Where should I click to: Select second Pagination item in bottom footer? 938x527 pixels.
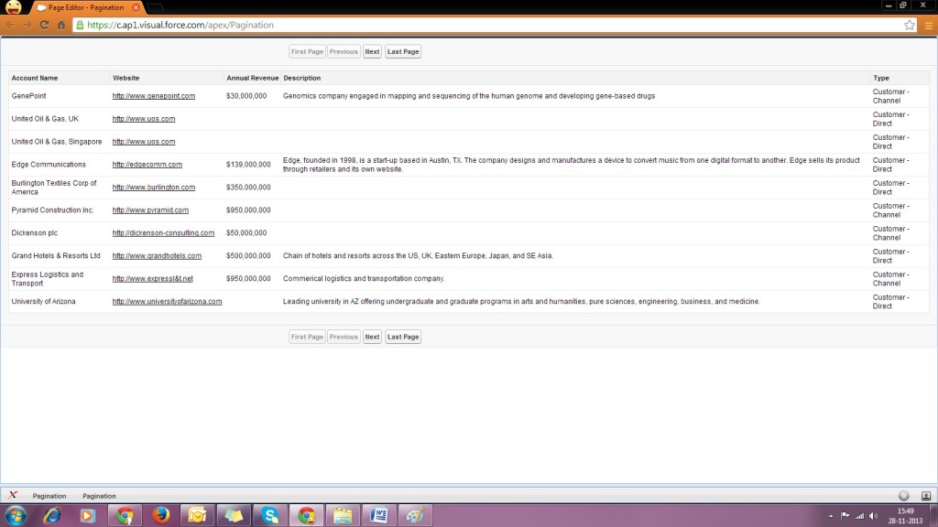[99, 496]
